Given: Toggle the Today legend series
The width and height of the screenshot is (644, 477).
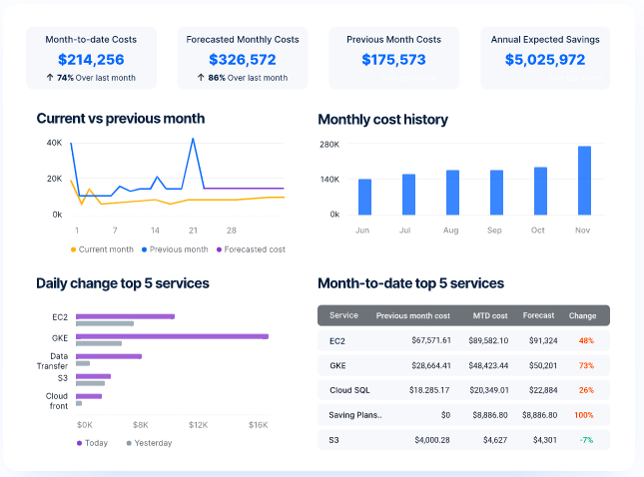Looking at the screenshot, I should pyautogui.click(x=92, y=443).
